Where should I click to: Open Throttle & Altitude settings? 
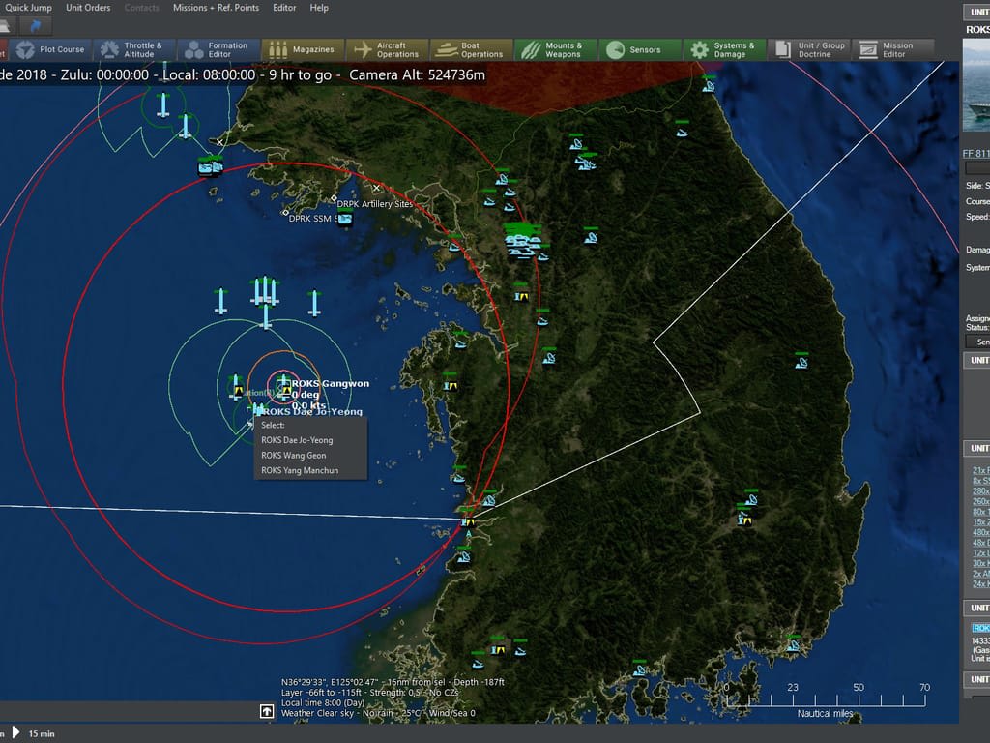tap(134, 50)
